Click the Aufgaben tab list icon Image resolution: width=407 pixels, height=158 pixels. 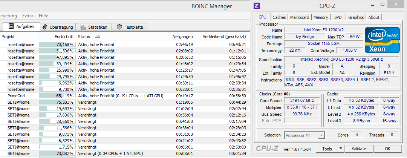pyautogui.click(x=11, y=26)
